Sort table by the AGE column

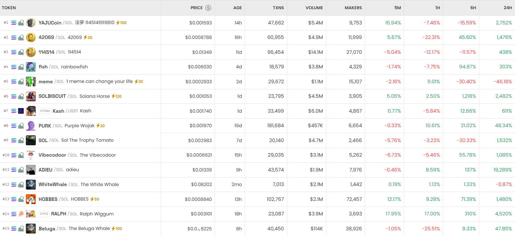[x=237, y=8]
